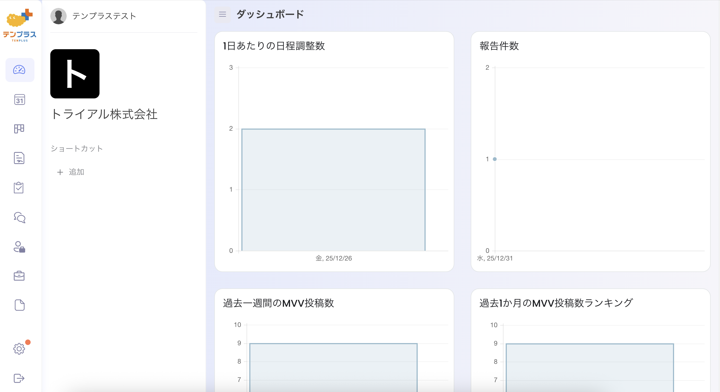Viewport: 720px width, 392px height.
Task: Open the dashboard gauge icon
Action: tap(19, 70)
